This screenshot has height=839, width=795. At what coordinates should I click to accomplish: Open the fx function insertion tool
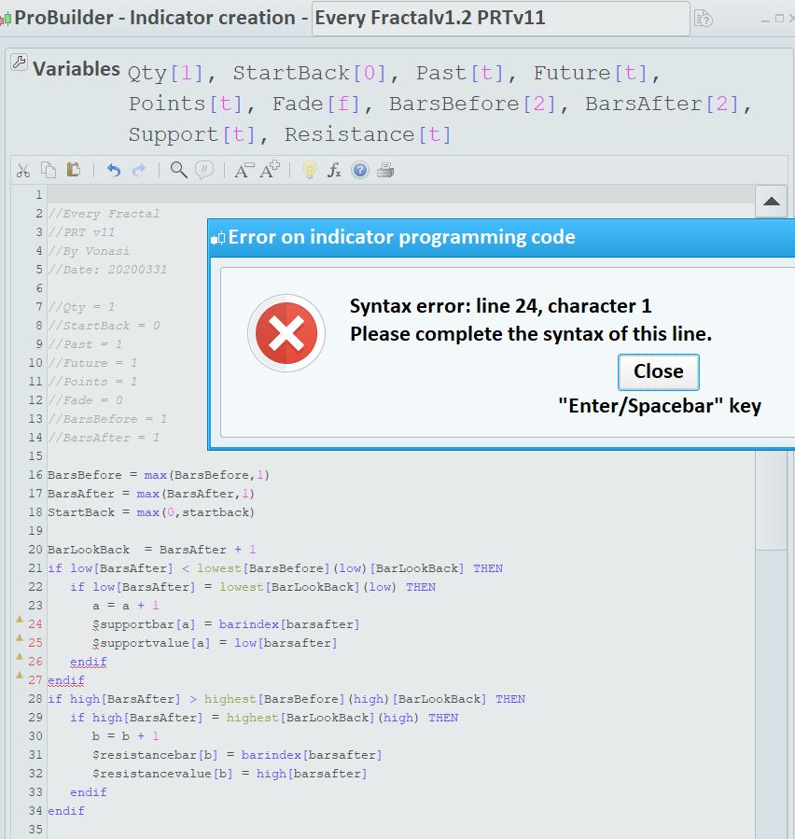pos(334,170)
